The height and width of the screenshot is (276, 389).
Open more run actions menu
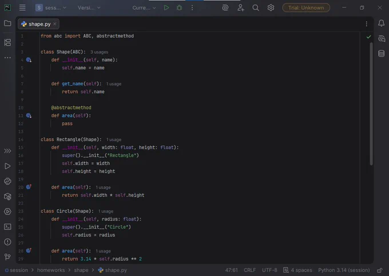click(x=192, y=7)
